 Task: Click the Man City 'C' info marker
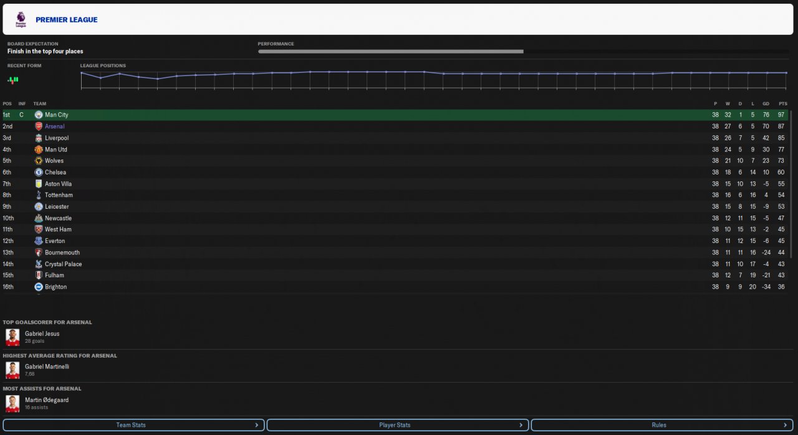click(x=21, y=115)
